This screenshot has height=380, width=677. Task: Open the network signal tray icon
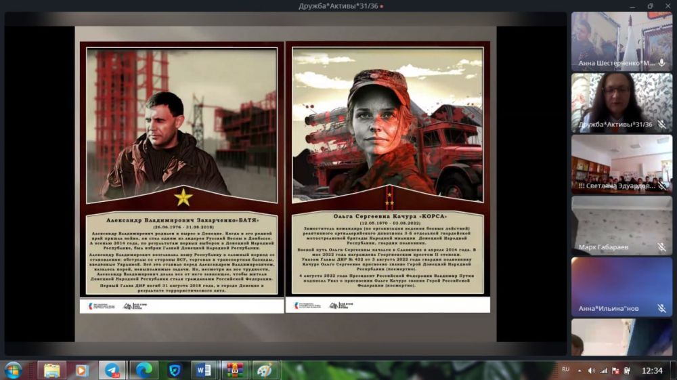tap(604, 371)
